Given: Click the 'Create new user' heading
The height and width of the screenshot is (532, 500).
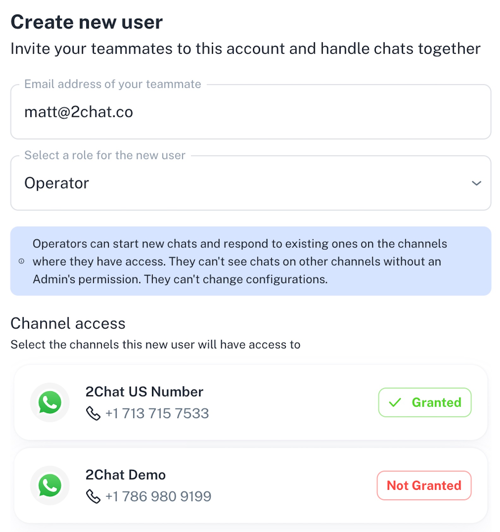Looking at the screenshot, I should (87, 22).
